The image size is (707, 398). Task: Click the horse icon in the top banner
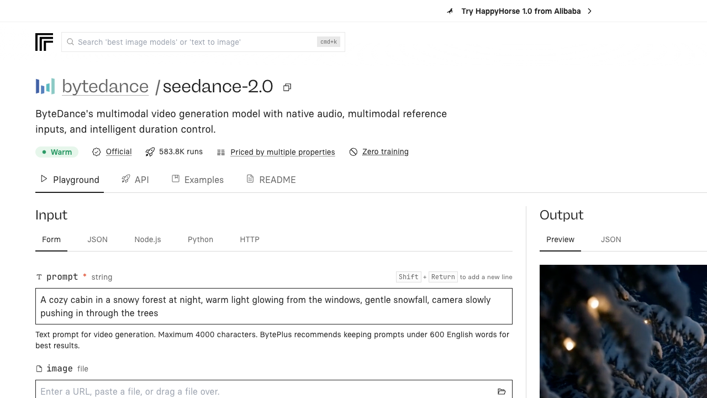450,11
